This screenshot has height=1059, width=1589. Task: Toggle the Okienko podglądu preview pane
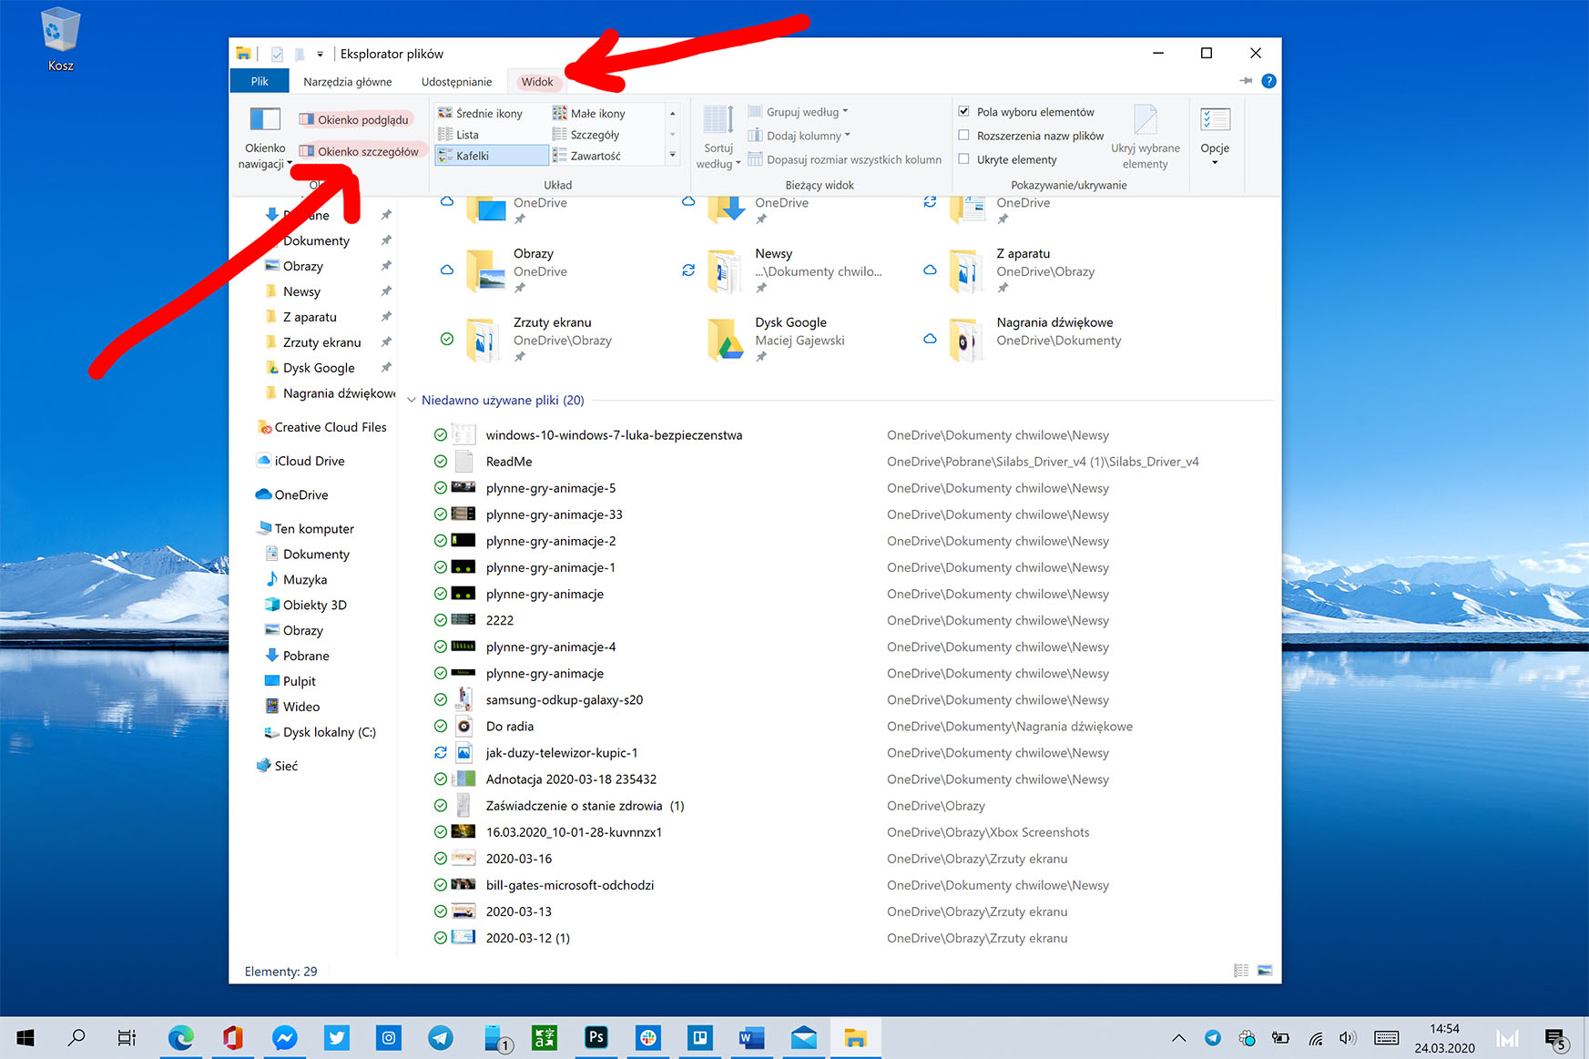(x=354, y=119)
